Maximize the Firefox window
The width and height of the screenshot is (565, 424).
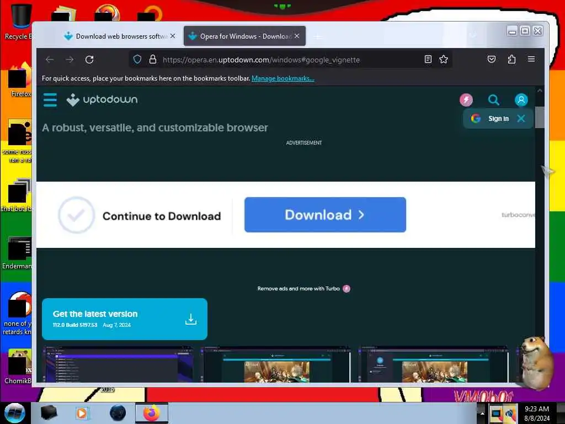525,31
